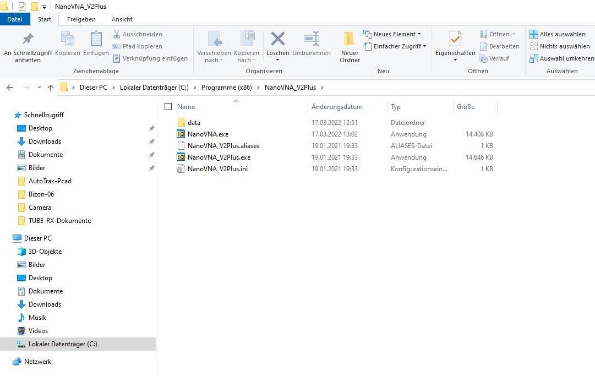Open quick access toolbar customize arrow
Screen dimensions: 595x376
click(45, 7)
